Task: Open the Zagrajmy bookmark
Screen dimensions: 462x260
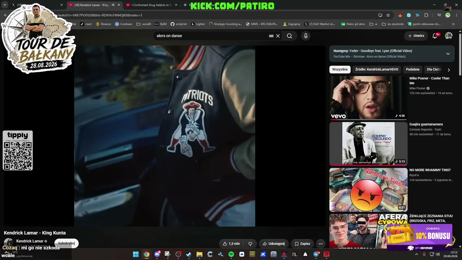Action: pos(291,24)
